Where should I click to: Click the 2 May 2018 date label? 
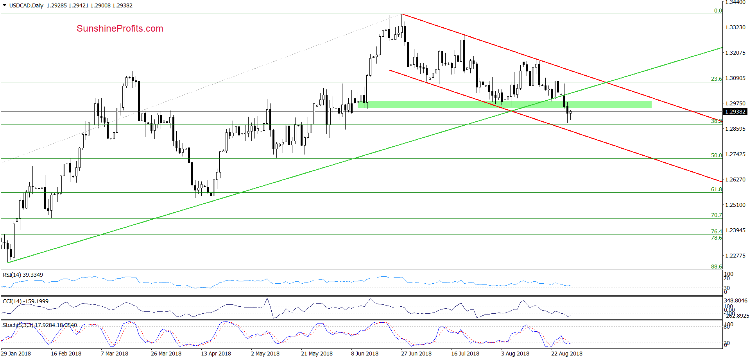(265, 354)
